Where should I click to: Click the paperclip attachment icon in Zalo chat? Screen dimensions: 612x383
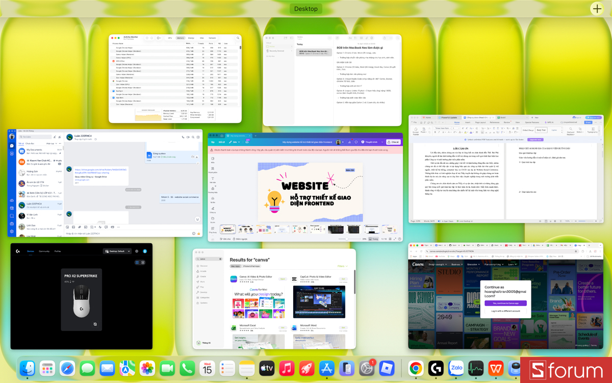[79, 227]
